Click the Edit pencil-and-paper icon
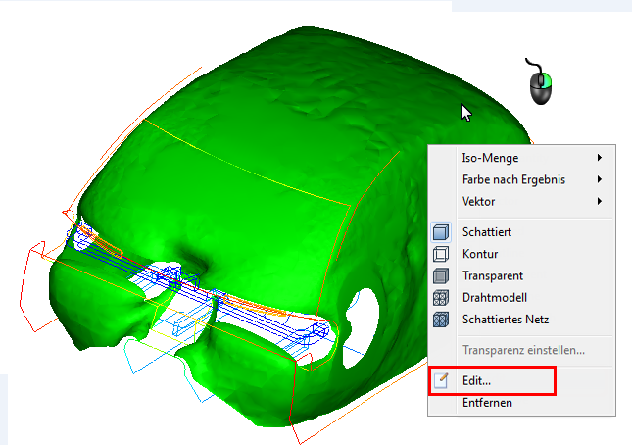 (x=441, y=380)
